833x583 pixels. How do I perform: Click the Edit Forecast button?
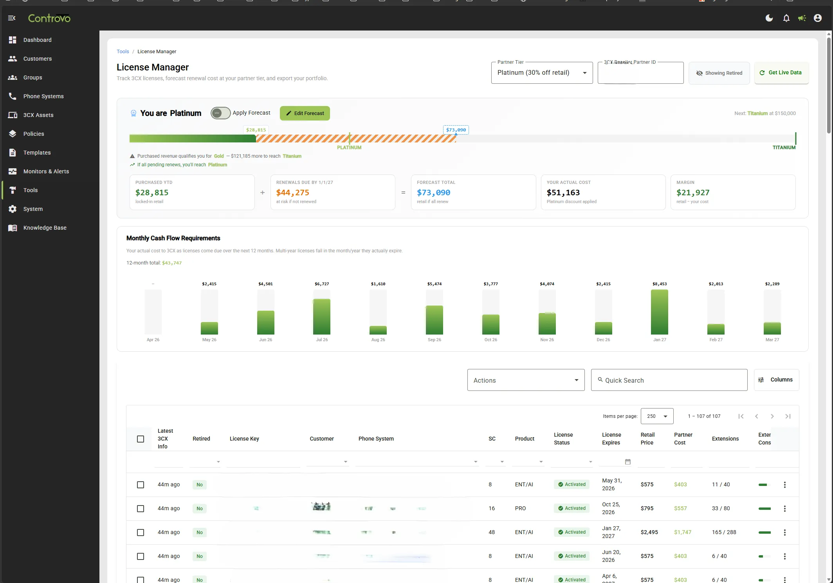click(305, 113)
